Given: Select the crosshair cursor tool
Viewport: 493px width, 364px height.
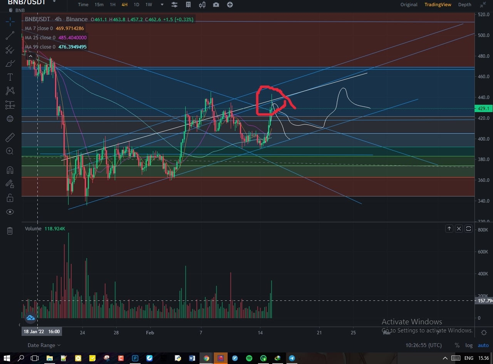Looking at the screenshot, I should tap(10, 22).
